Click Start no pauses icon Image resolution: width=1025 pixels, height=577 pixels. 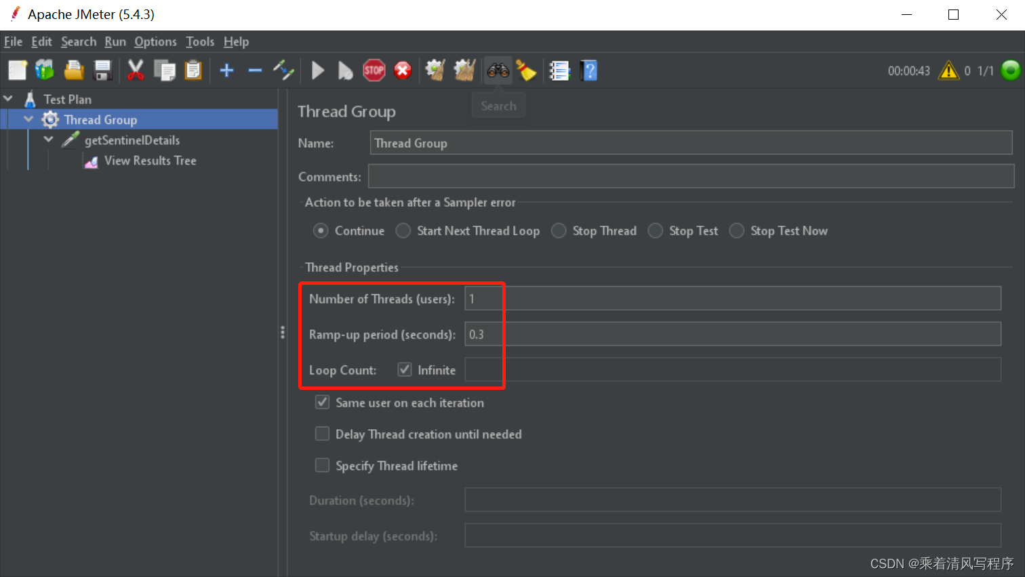click(345, 71)
